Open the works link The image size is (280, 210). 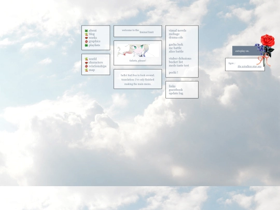93,38
